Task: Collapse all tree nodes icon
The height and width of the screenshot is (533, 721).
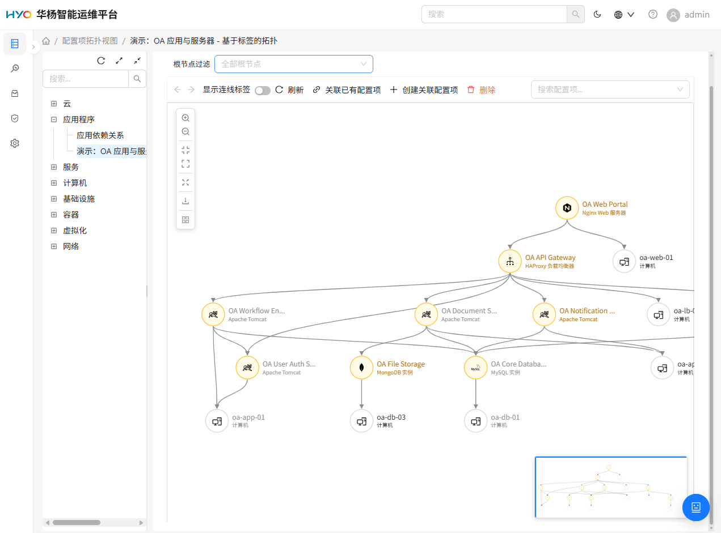Action: pyautogui.click(x=137, y=61)
